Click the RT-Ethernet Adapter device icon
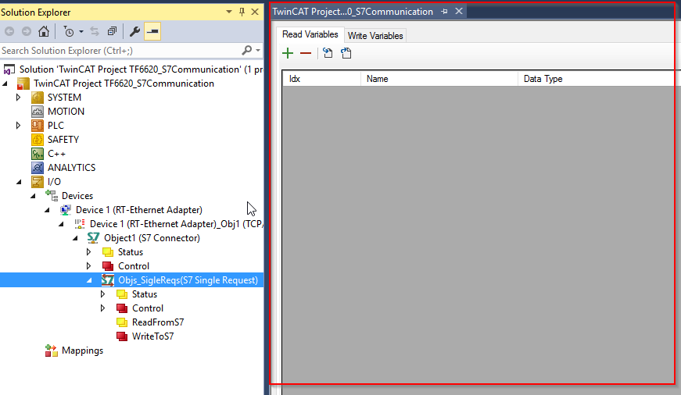 tap(66, 210)
